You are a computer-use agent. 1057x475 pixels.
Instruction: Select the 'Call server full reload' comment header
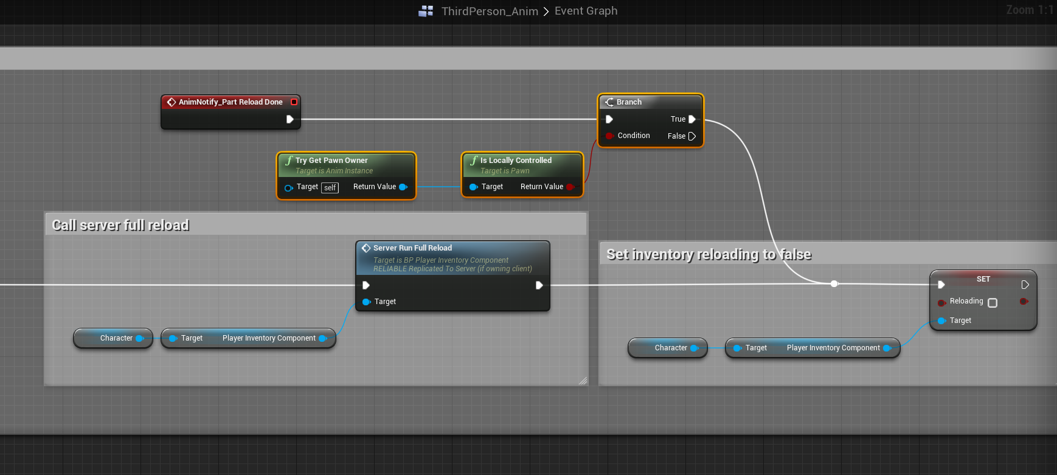coord(120,225)
